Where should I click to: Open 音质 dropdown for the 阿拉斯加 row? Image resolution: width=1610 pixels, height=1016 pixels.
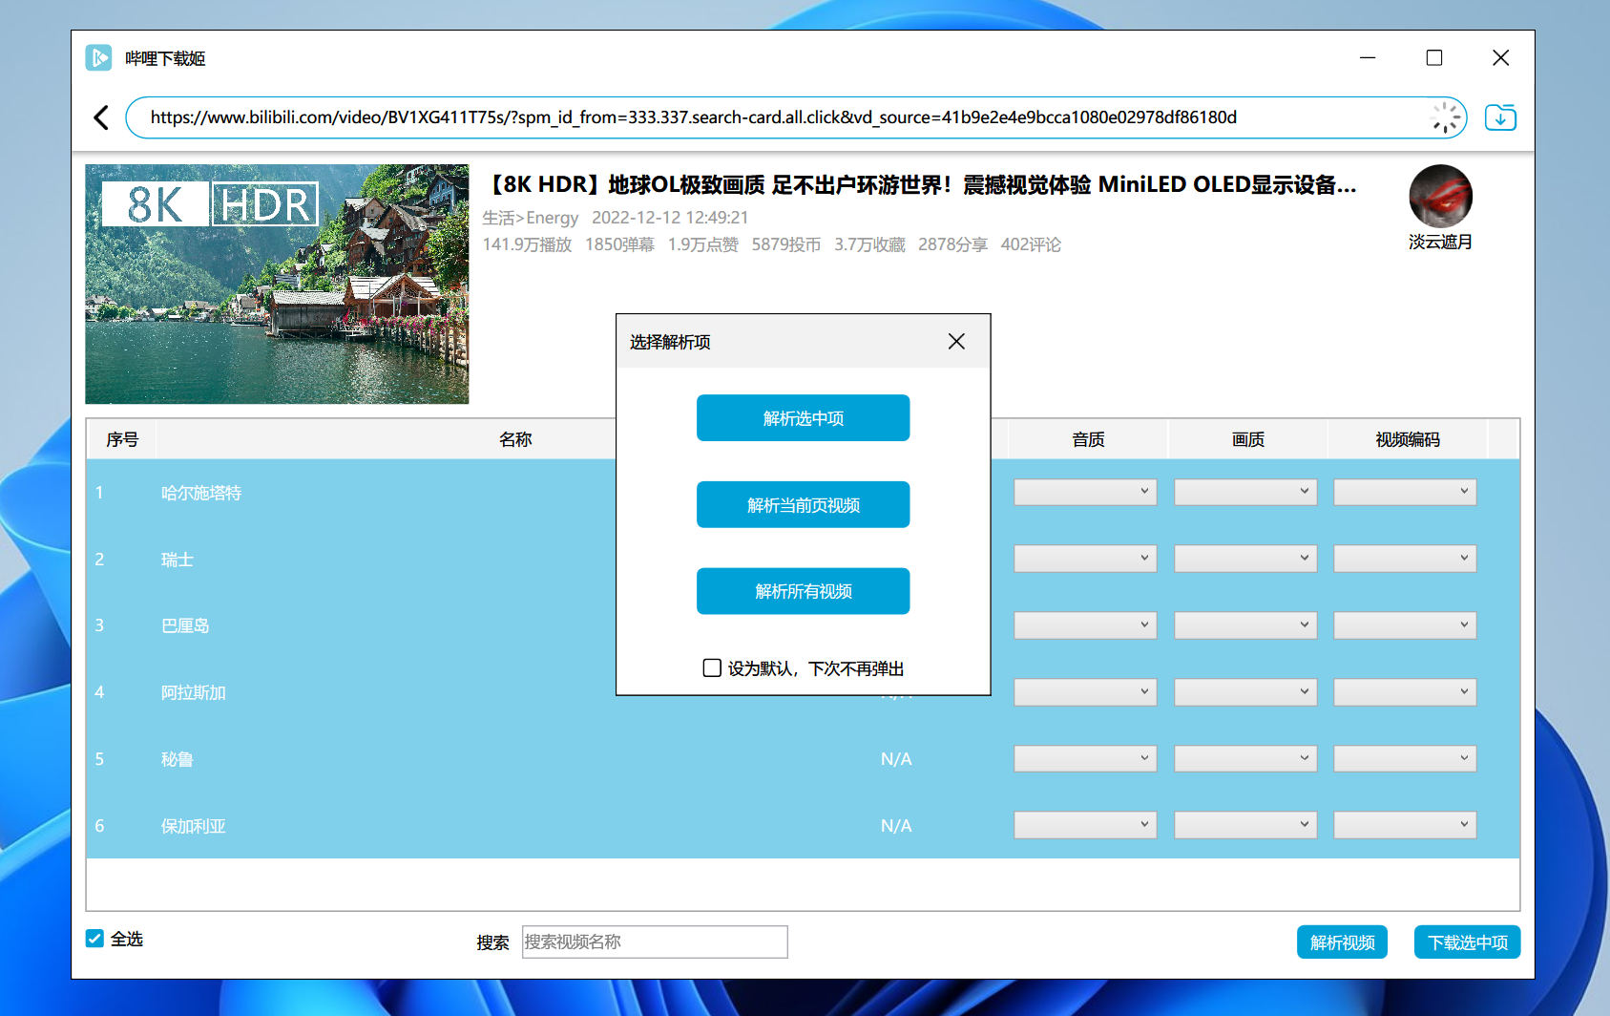click(x=1085, y=691)
